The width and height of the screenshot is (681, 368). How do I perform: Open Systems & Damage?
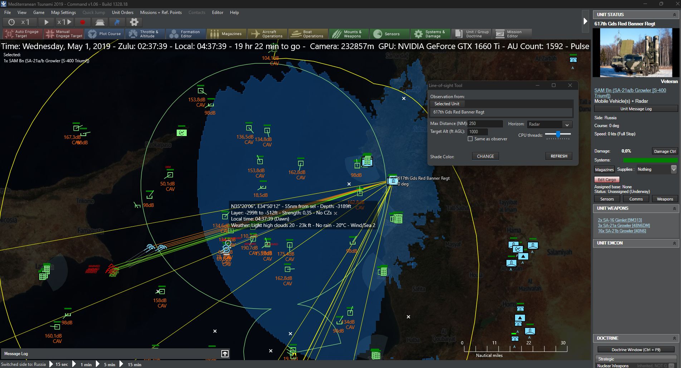[430, 34]
